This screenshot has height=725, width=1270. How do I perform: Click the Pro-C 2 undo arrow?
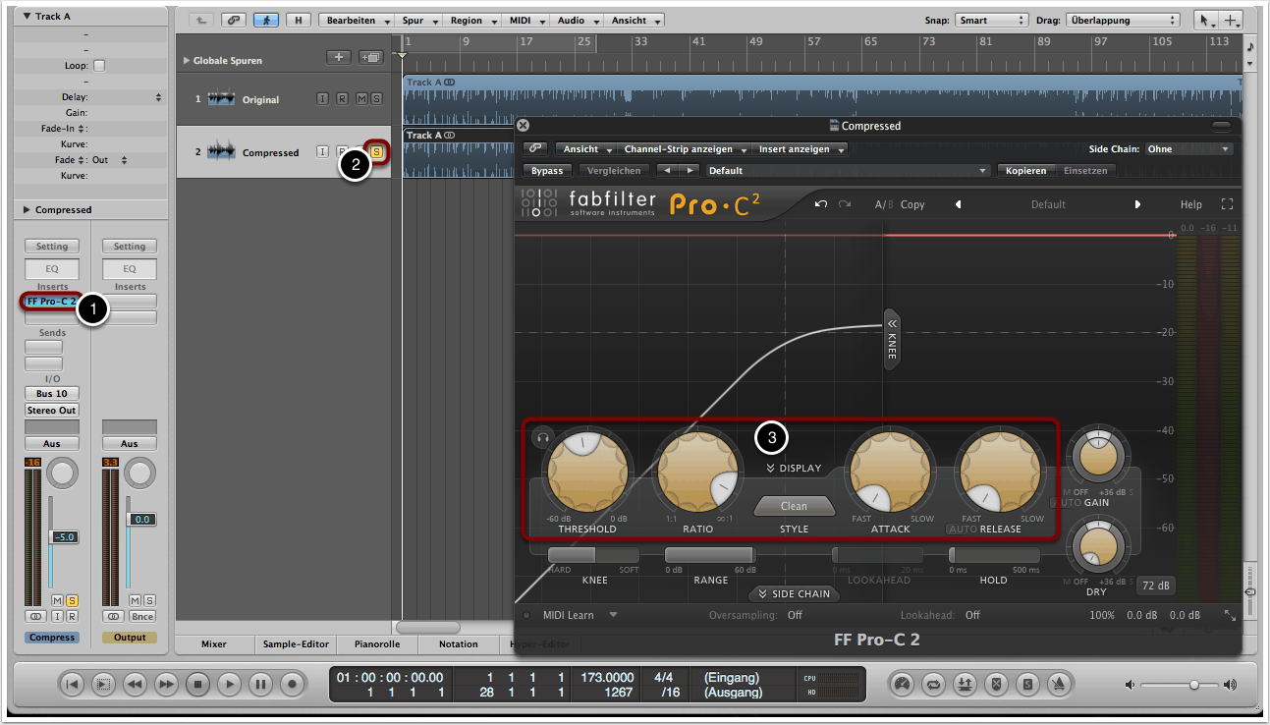pyautogui.click(x=821, y=204)
